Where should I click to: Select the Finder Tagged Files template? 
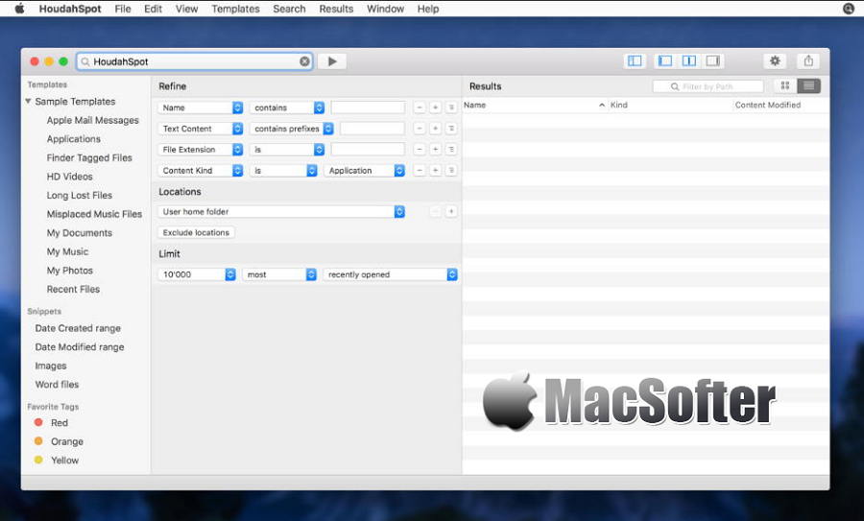tap(89, 157)
